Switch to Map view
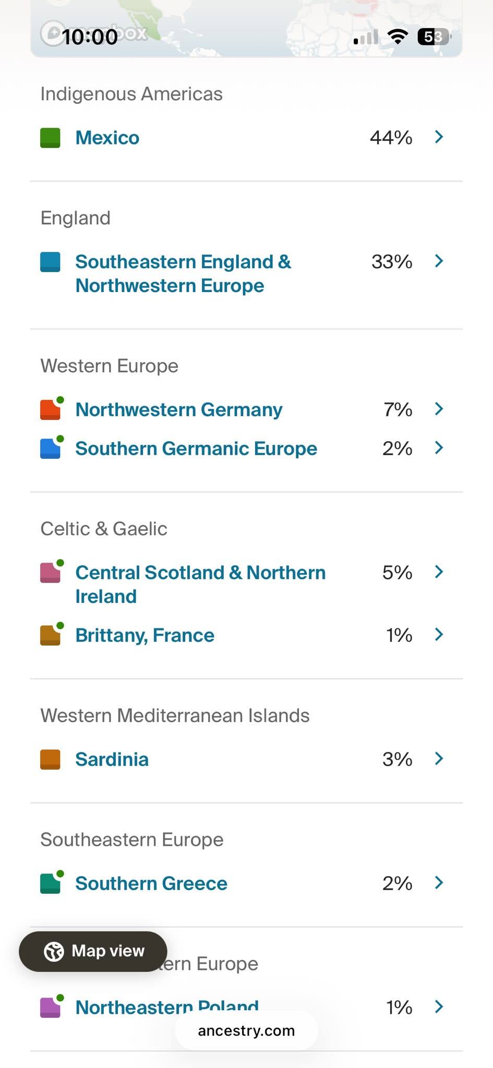Viewport: 493px width, 1068px height. 93,951
